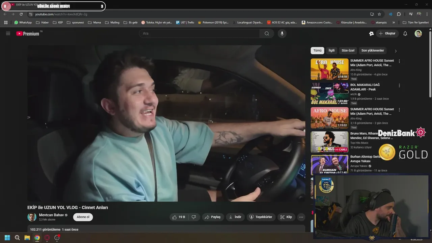Open the WhatsApp bookmark
The image size is (432, 243).
(23, 23)
